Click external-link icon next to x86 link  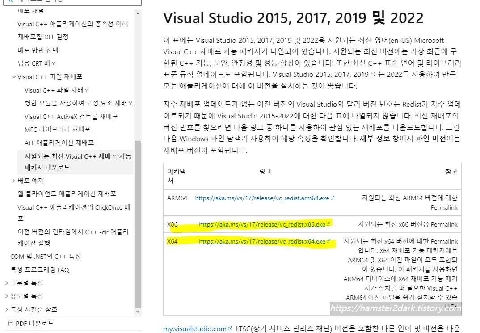point(328,224)
